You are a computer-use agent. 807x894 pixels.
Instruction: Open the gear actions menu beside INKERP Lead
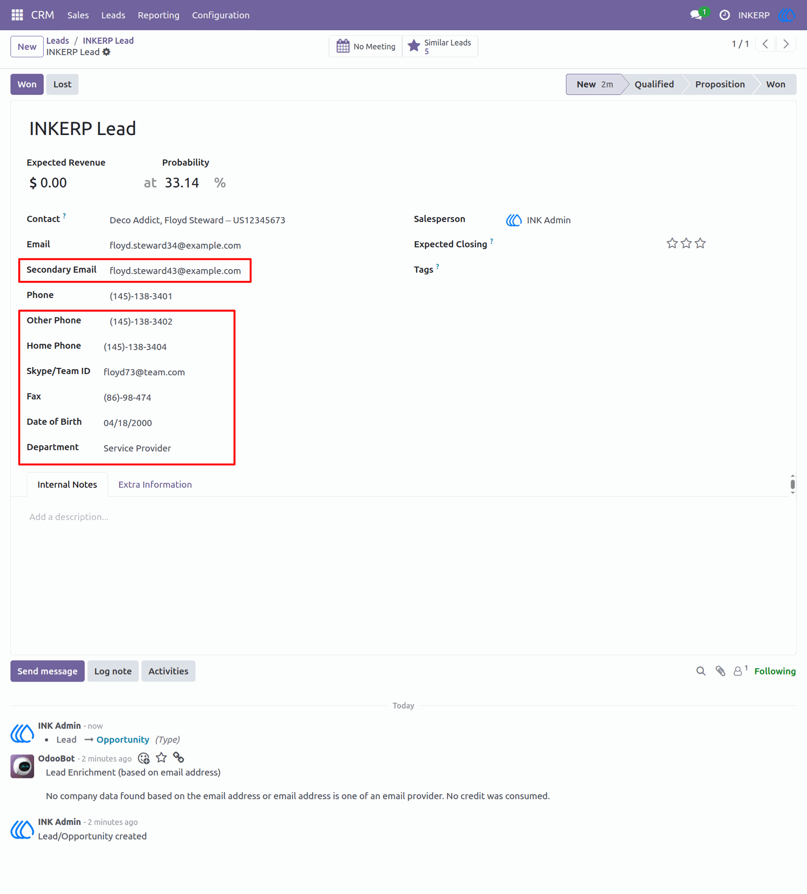tap(107, 52)
